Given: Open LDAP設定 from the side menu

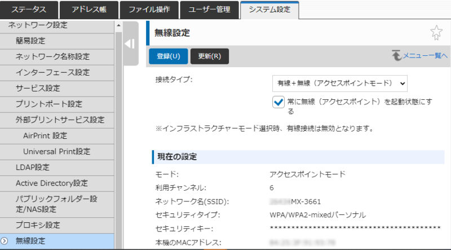Looking at the screenshot, I should click(x=32, y=167).
